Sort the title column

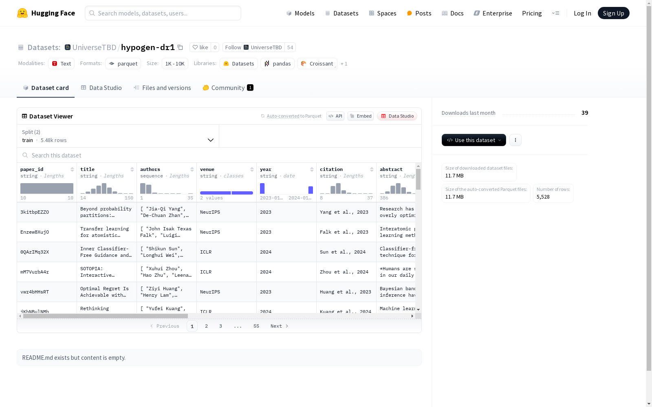[132, 169]
